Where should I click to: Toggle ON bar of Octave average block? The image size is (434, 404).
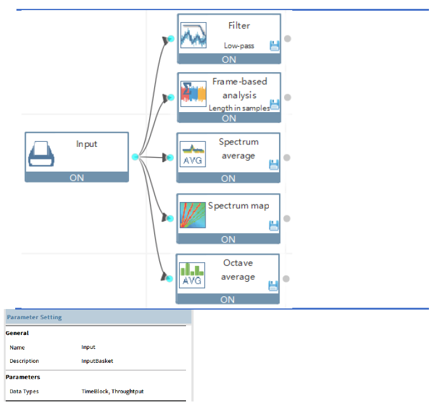point(228,300)
